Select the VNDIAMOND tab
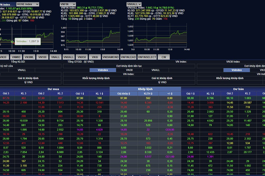This screenshot has width=265, height=176. 110,57
